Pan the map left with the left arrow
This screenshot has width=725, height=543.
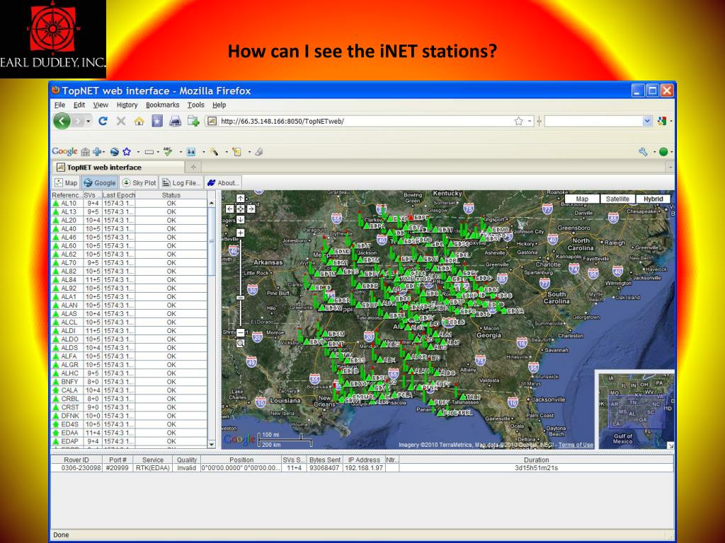coord(230,209)
